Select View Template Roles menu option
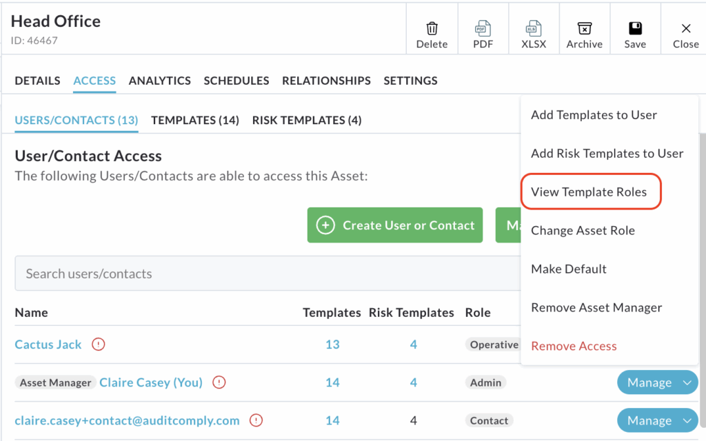 [589, 192]
